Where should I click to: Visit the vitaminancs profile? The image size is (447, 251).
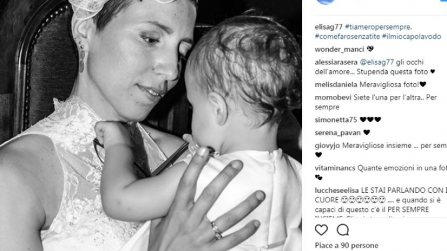coord(335,168)
